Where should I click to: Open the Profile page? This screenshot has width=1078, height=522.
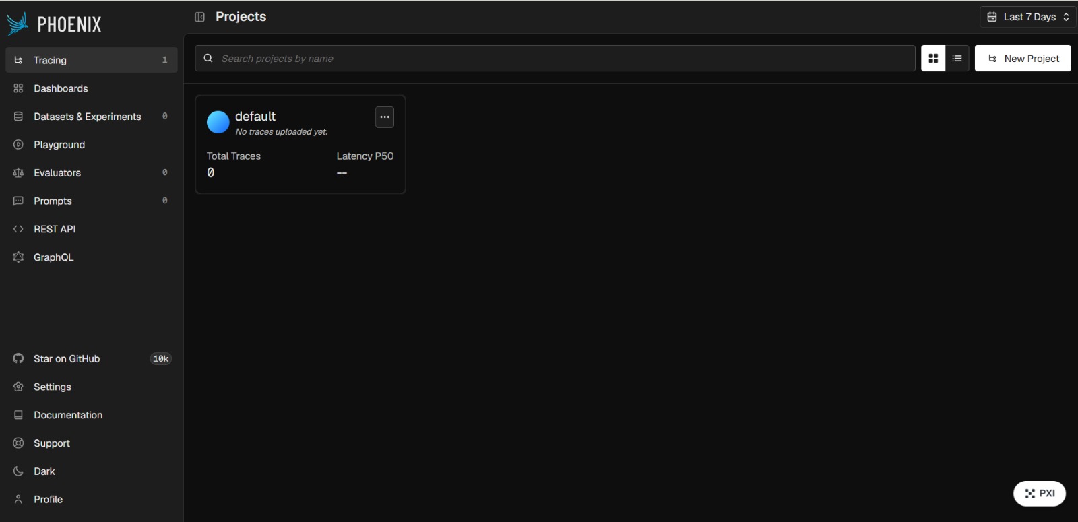point(92,499)
